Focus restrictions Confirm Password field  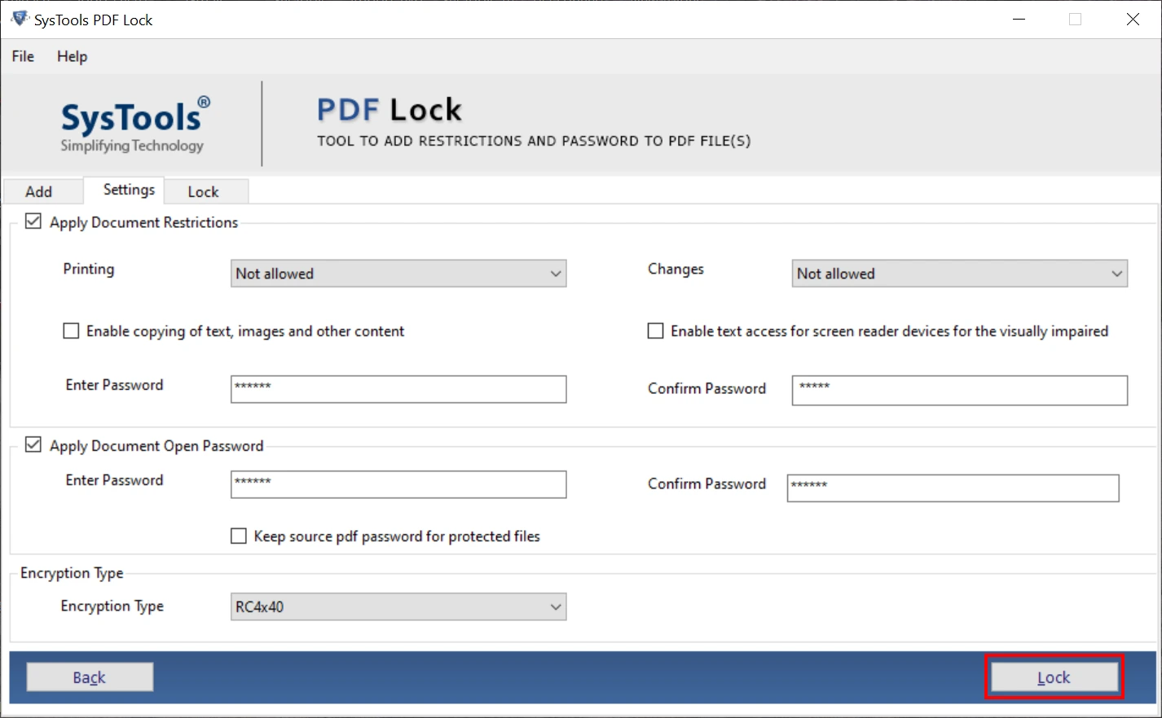pyautogui.click(x=959, y=390)
